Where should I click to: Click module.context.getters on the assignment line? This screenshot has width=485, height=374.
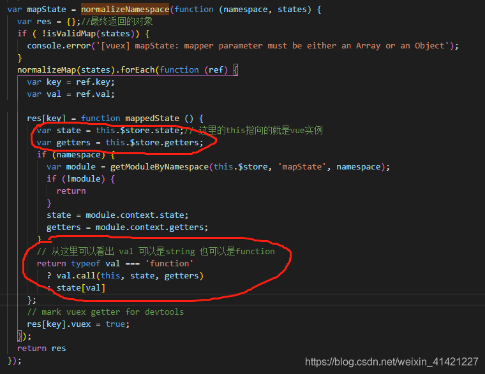click(x=149, y=227)
